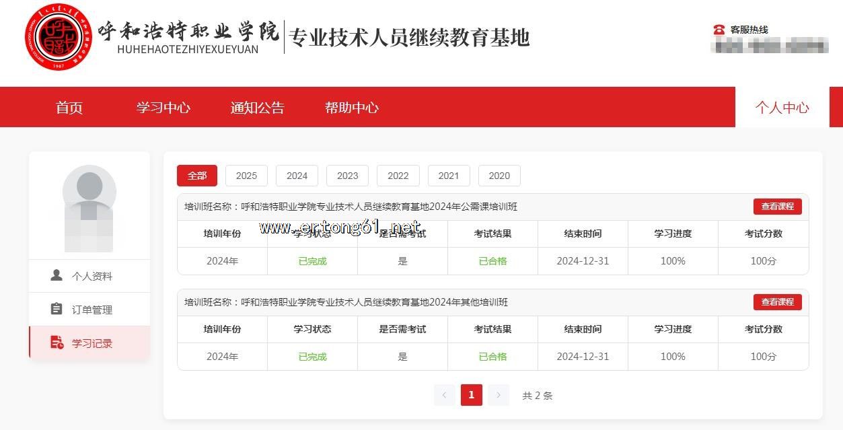Click the customer service phone icon
Viewport: 843px width, 430px height.
pyautogui.click(x=719, y=30)
